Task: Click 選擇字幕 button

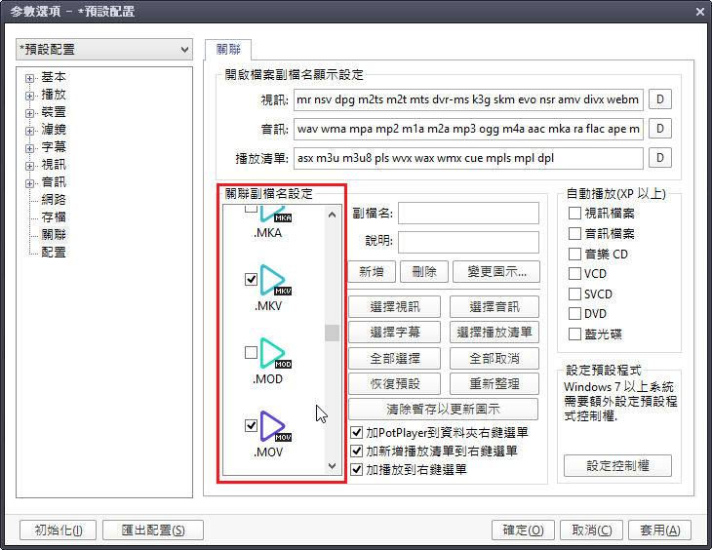Action: tap(395, 332)
